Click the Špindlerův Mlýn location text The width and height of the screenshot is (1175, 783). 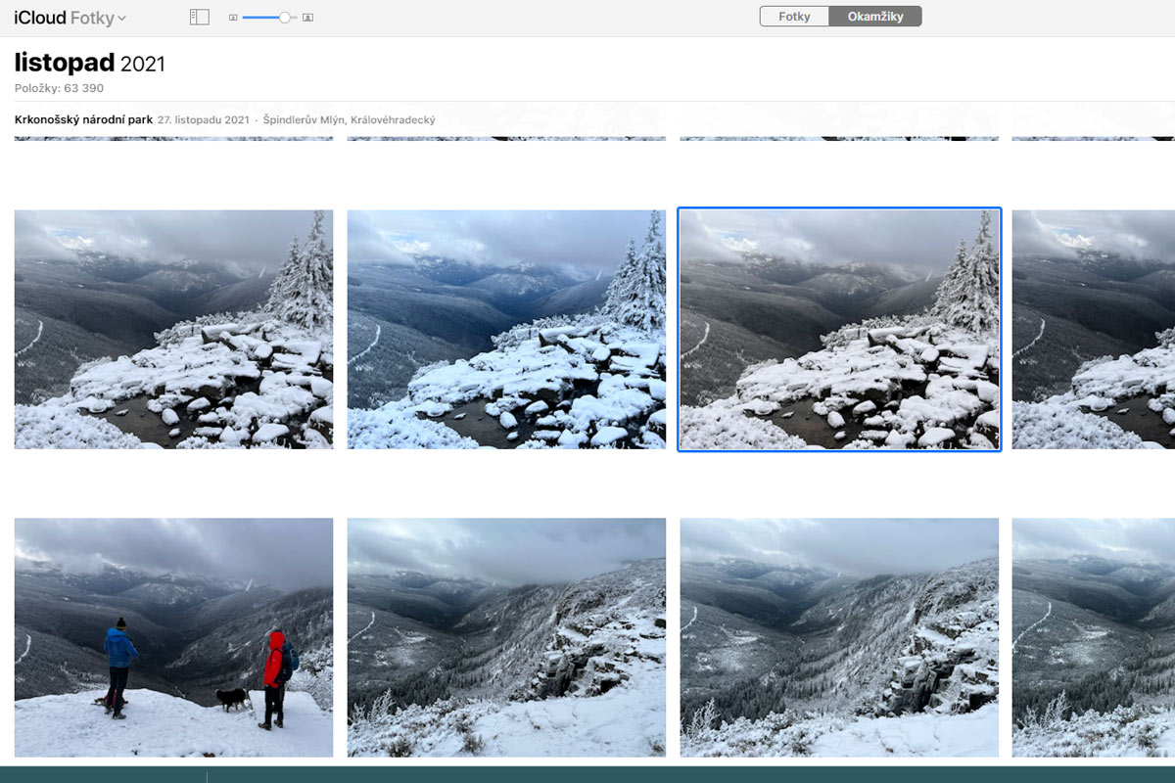(x=349, y=120)
